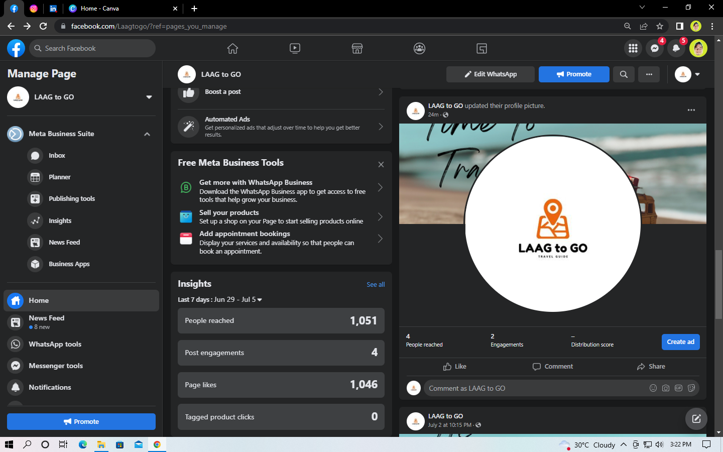The width and height of the screenshot is (723, 452).
Task: Click See all link for Insights
Action: [376, 284]
